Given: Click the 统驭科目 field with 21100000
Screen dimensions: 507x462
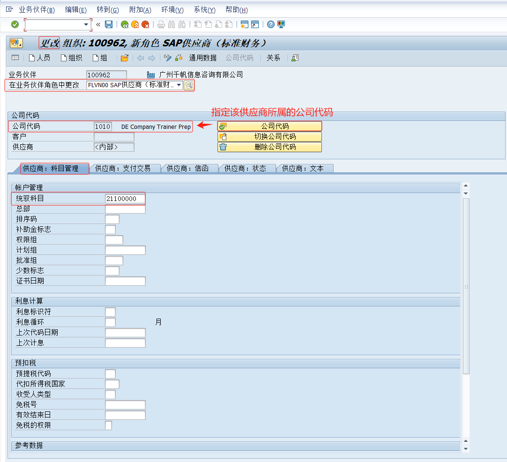Looking at the screenshot, I should (125, 199).
